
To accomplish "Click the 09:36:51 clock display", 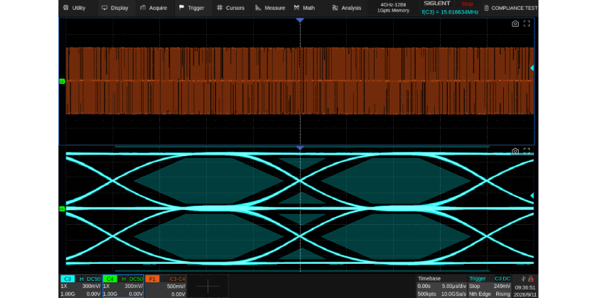I will pyautogui.click(x=525, y=288).
